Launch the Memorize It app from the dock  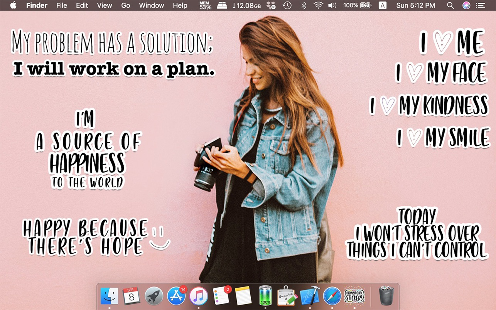[x=287, y=296]
